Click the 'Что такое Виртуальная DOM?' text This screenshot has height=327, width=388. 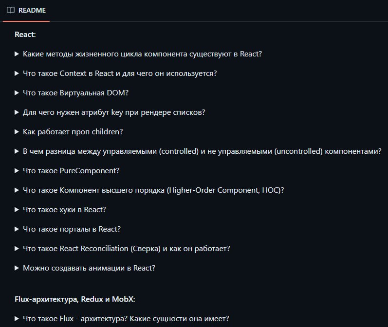point(76,93)
